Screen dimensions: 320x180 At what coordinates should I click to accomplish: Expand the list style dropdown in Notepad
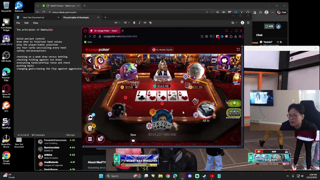pos(126,23)
